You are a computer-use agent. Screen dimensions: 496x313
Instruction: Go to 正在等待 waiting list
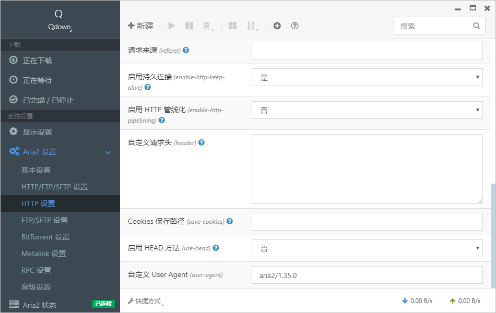click(60, 80)
